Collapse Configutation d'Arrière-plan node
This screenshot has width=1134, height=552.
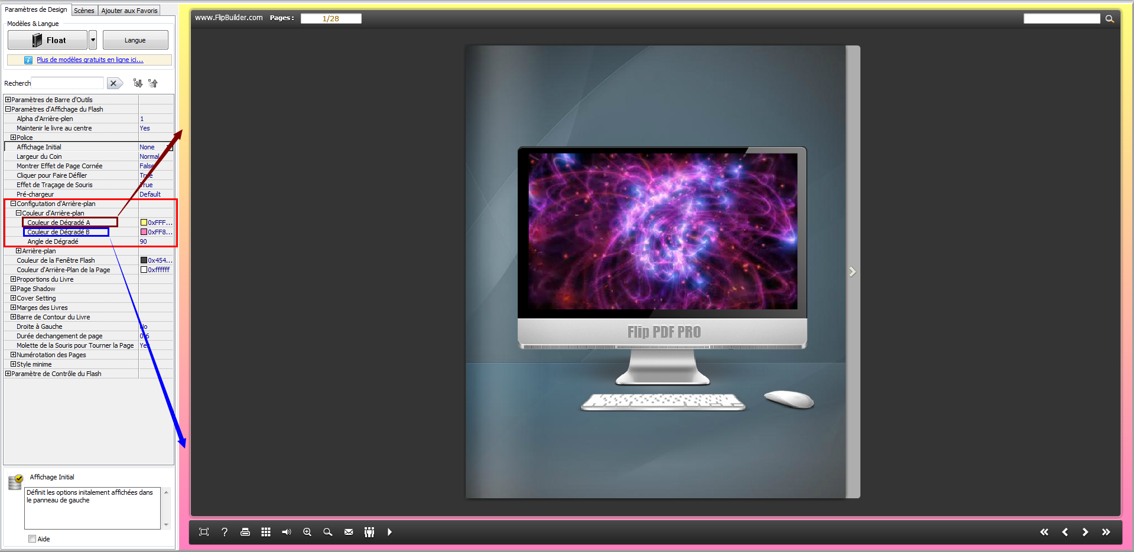coord(14,204)
